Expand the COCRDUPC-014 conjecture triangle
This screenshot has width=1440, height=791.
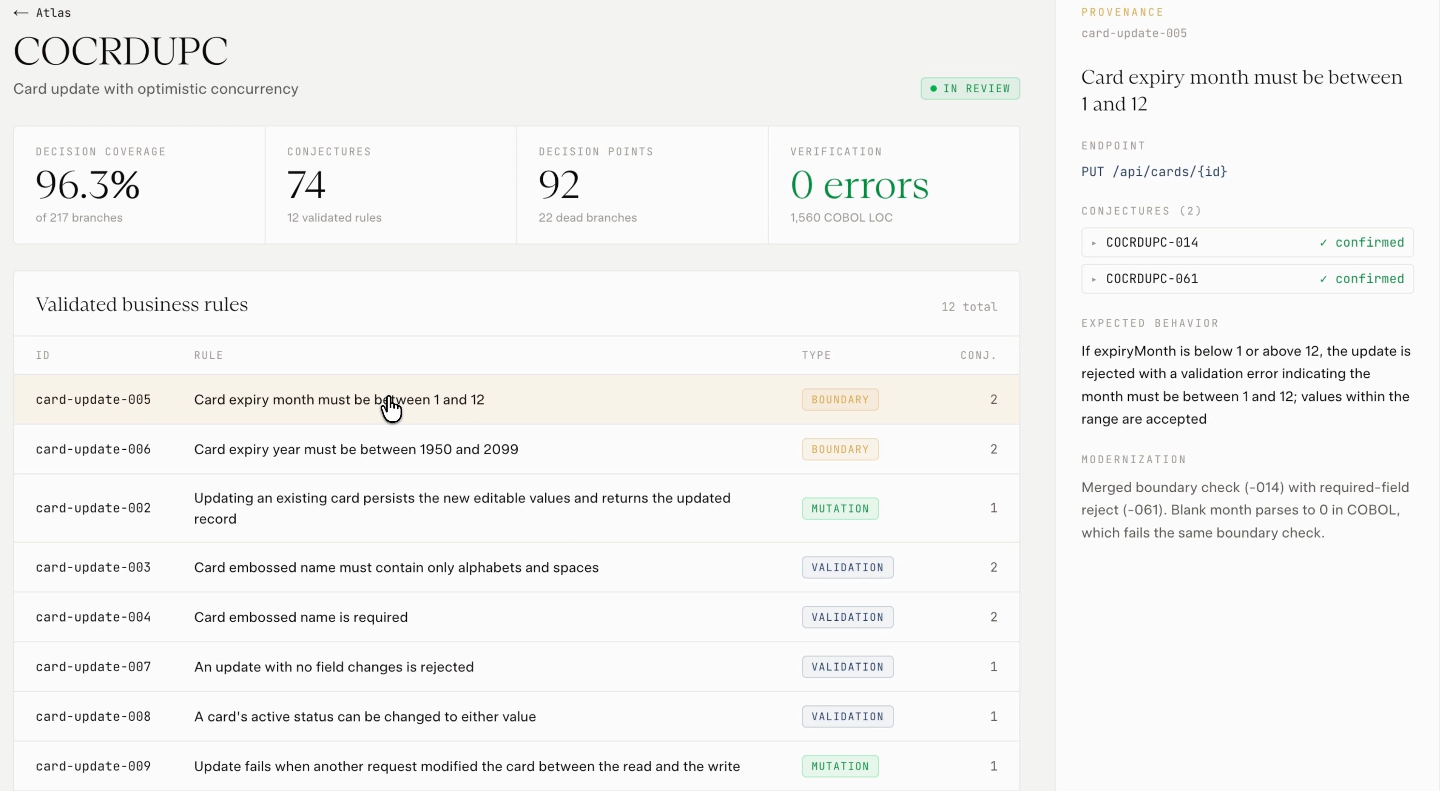pyautogui.click(x=1094, y=242)
